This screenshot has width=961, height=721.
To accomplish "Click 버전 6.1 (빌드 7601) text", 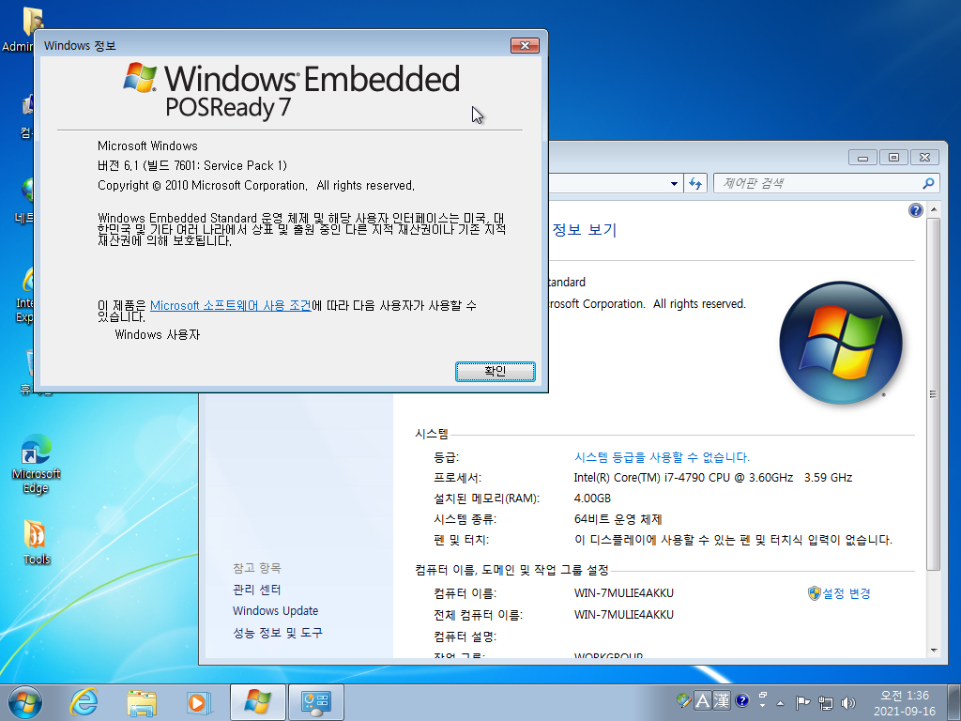I will coord(191,165).
